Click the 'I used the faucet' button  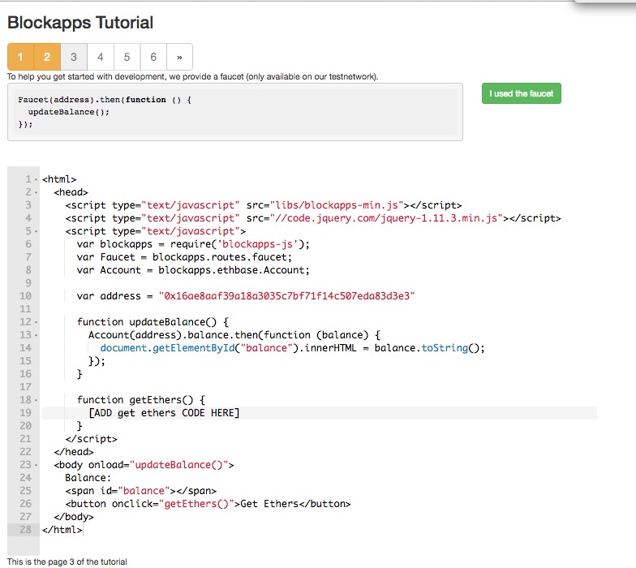point(521,93)
